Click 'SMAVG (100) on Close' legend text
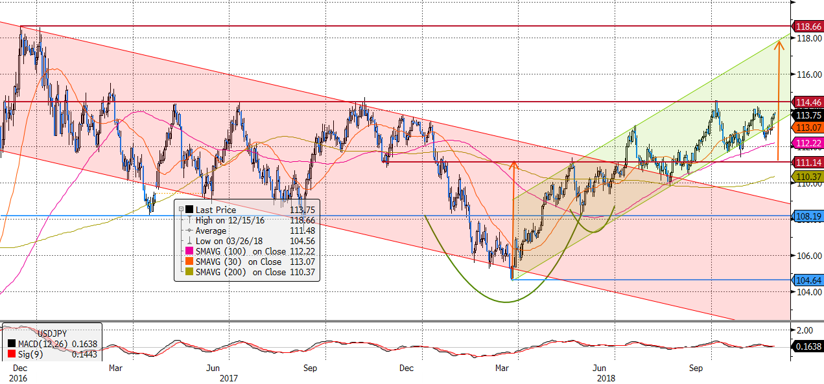The width and height of the screenshot is (824, 384). click(241, 251)
